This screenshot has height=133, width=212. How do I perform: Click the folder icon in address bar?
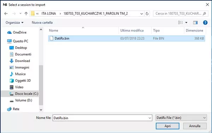[x=33, y=13]
